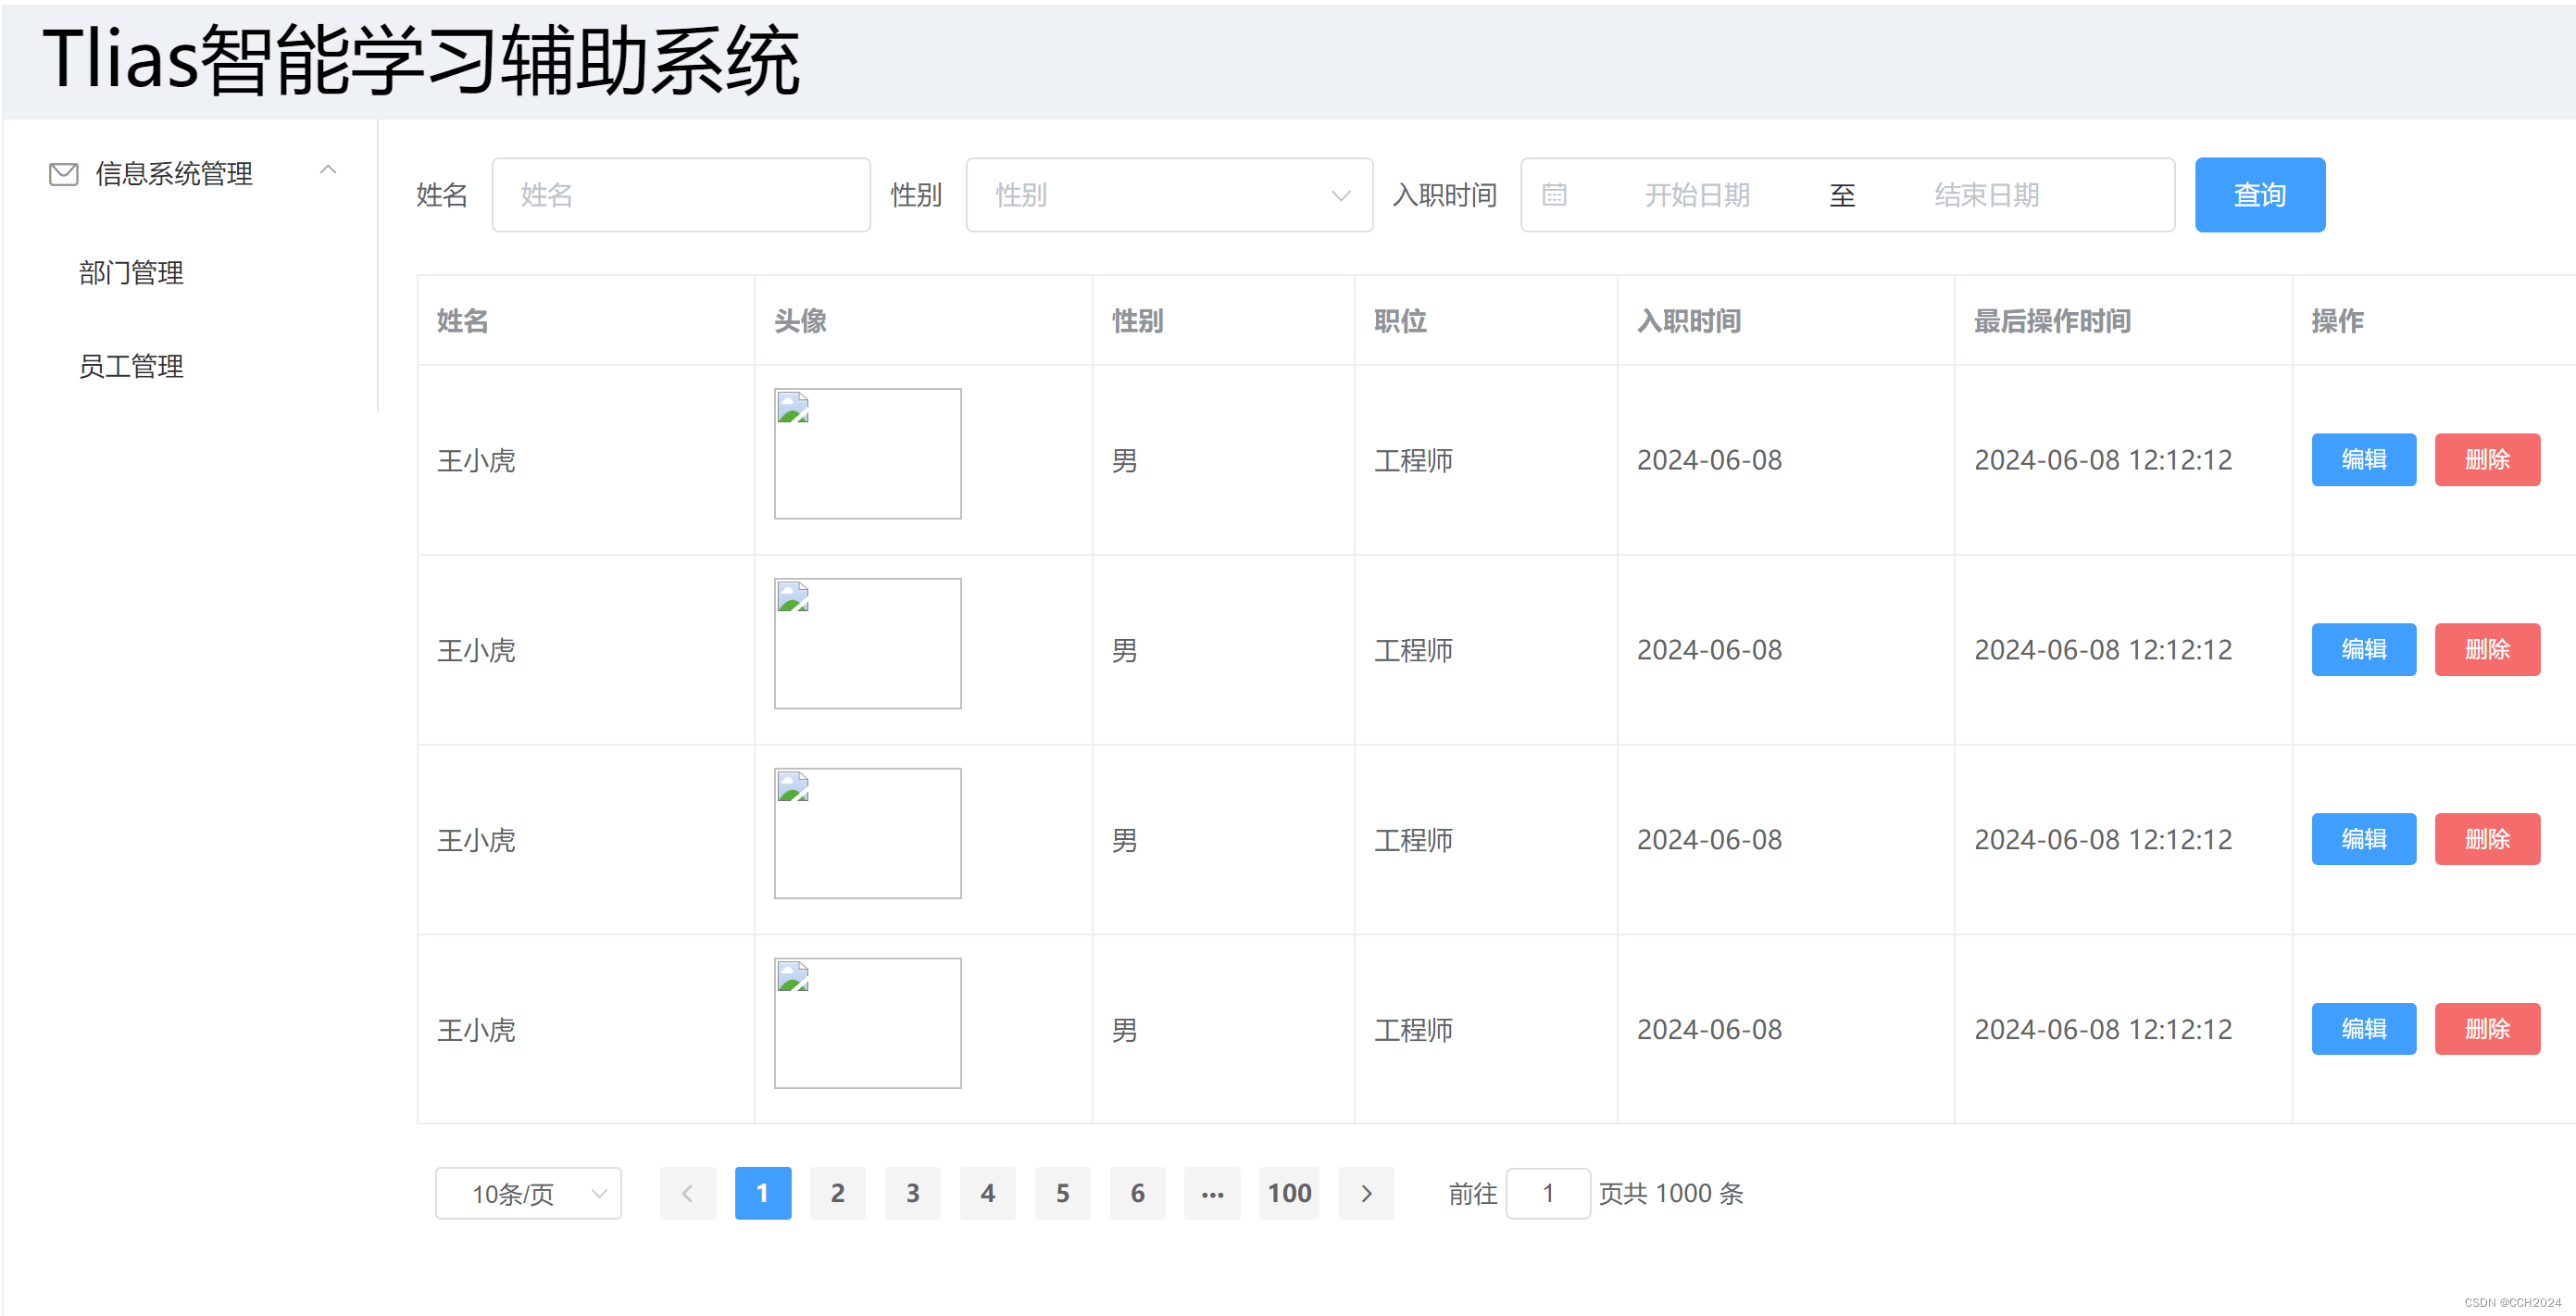This screenshot has height=1316, width=2576.
Task: Open the 10条/页 page size dropdown
Action: (x=528, y=1193)
